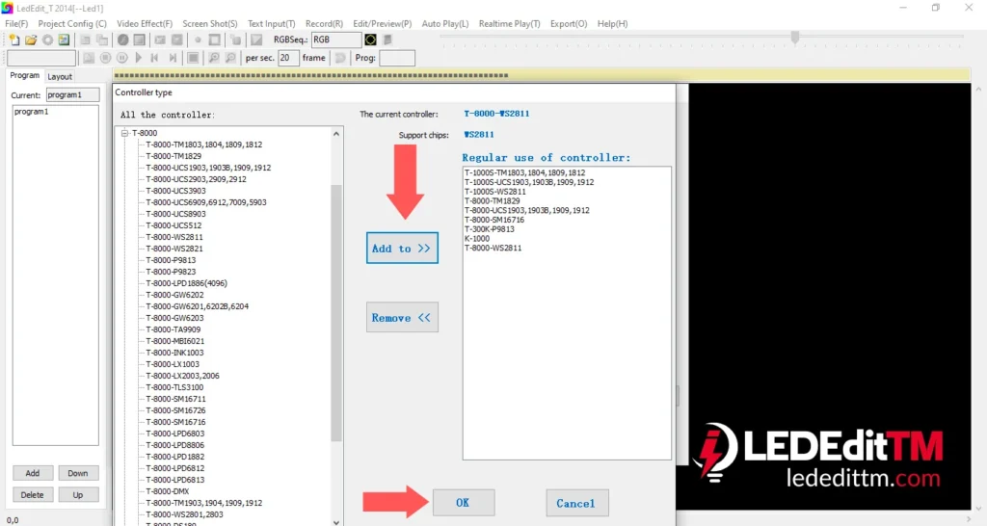Image resolution: width=987 pixels, height=526 pixels.
Task: Select T-8000-WS2811 in All the controller tree
Action: coord(174,237)
